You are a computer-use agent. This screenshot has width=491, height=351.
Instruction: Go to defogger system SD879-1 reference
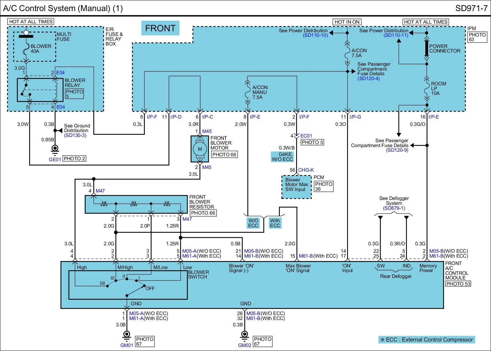(394, 208)
